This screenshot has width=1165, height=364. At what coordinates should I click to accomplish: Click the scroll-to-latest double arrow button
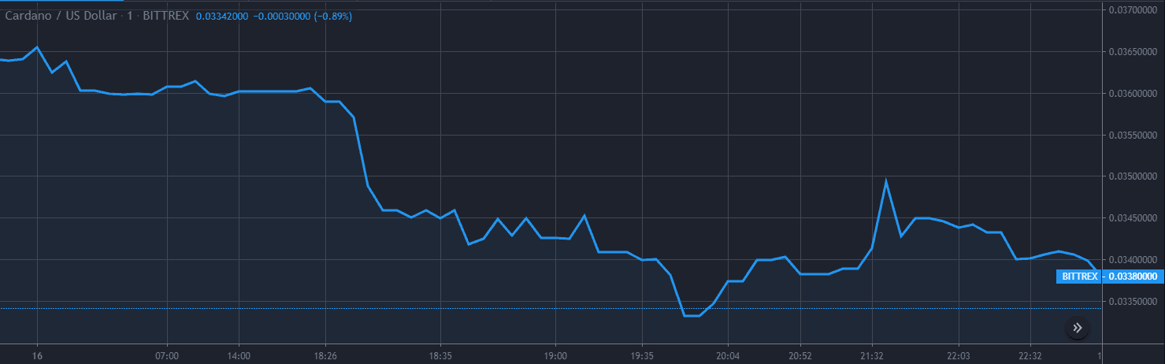[x=1078, y=328]
